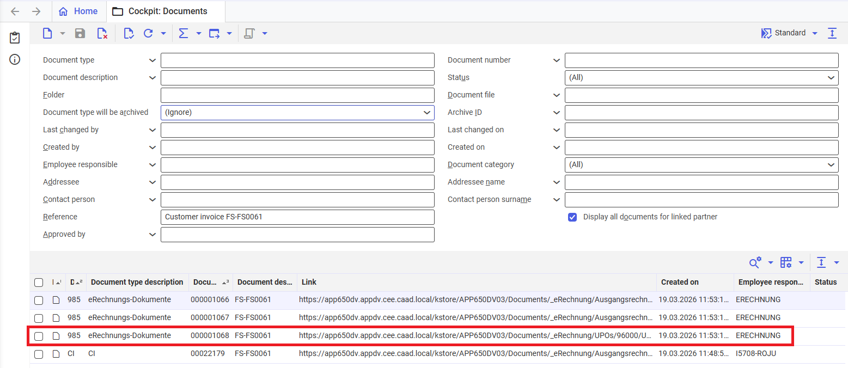Select checkbox for document 000001066 row
The height and width of the screenshot is (368, 848).
point(39,300)
